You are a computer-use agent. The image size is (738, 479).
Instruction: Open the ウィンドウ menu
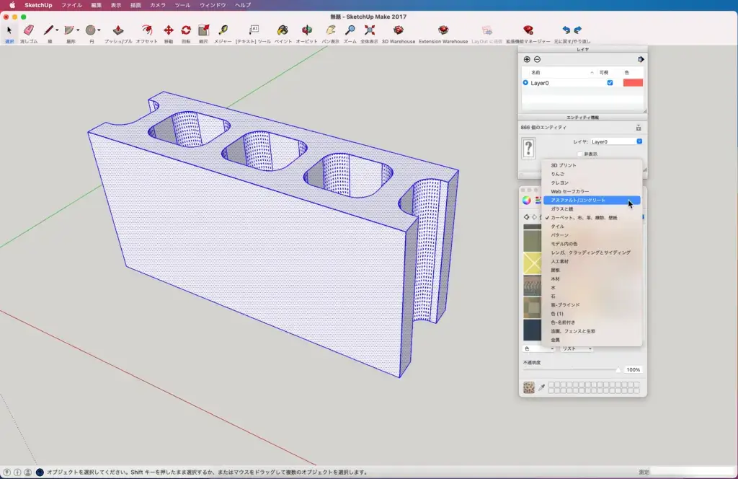point(213,5)
